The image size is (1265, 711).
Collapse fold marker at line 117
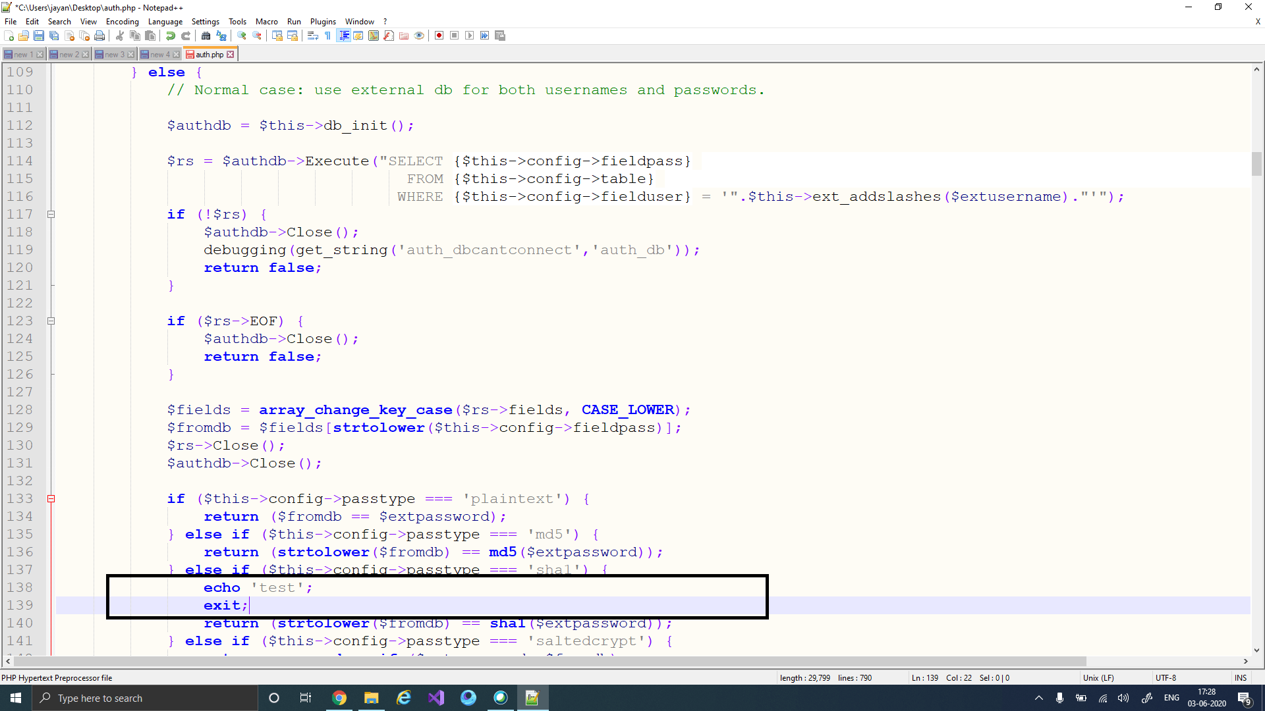click(51, 215)
